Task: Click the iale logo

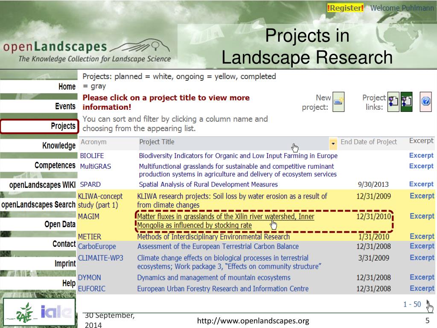Action: 55,312
